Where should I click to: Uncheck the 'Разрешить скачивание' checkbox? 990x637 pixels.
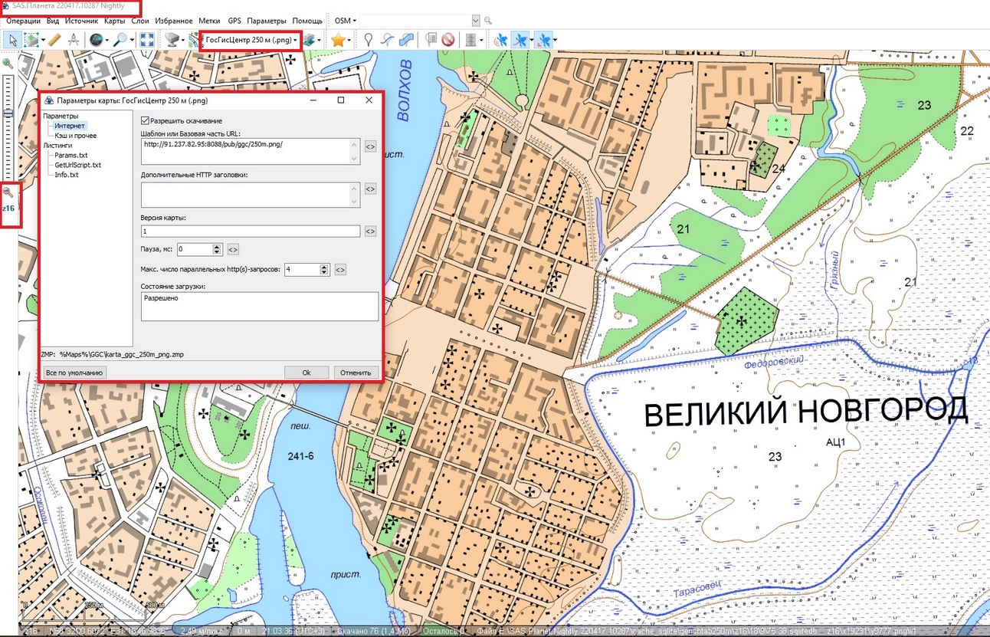[x=146, y=120]
